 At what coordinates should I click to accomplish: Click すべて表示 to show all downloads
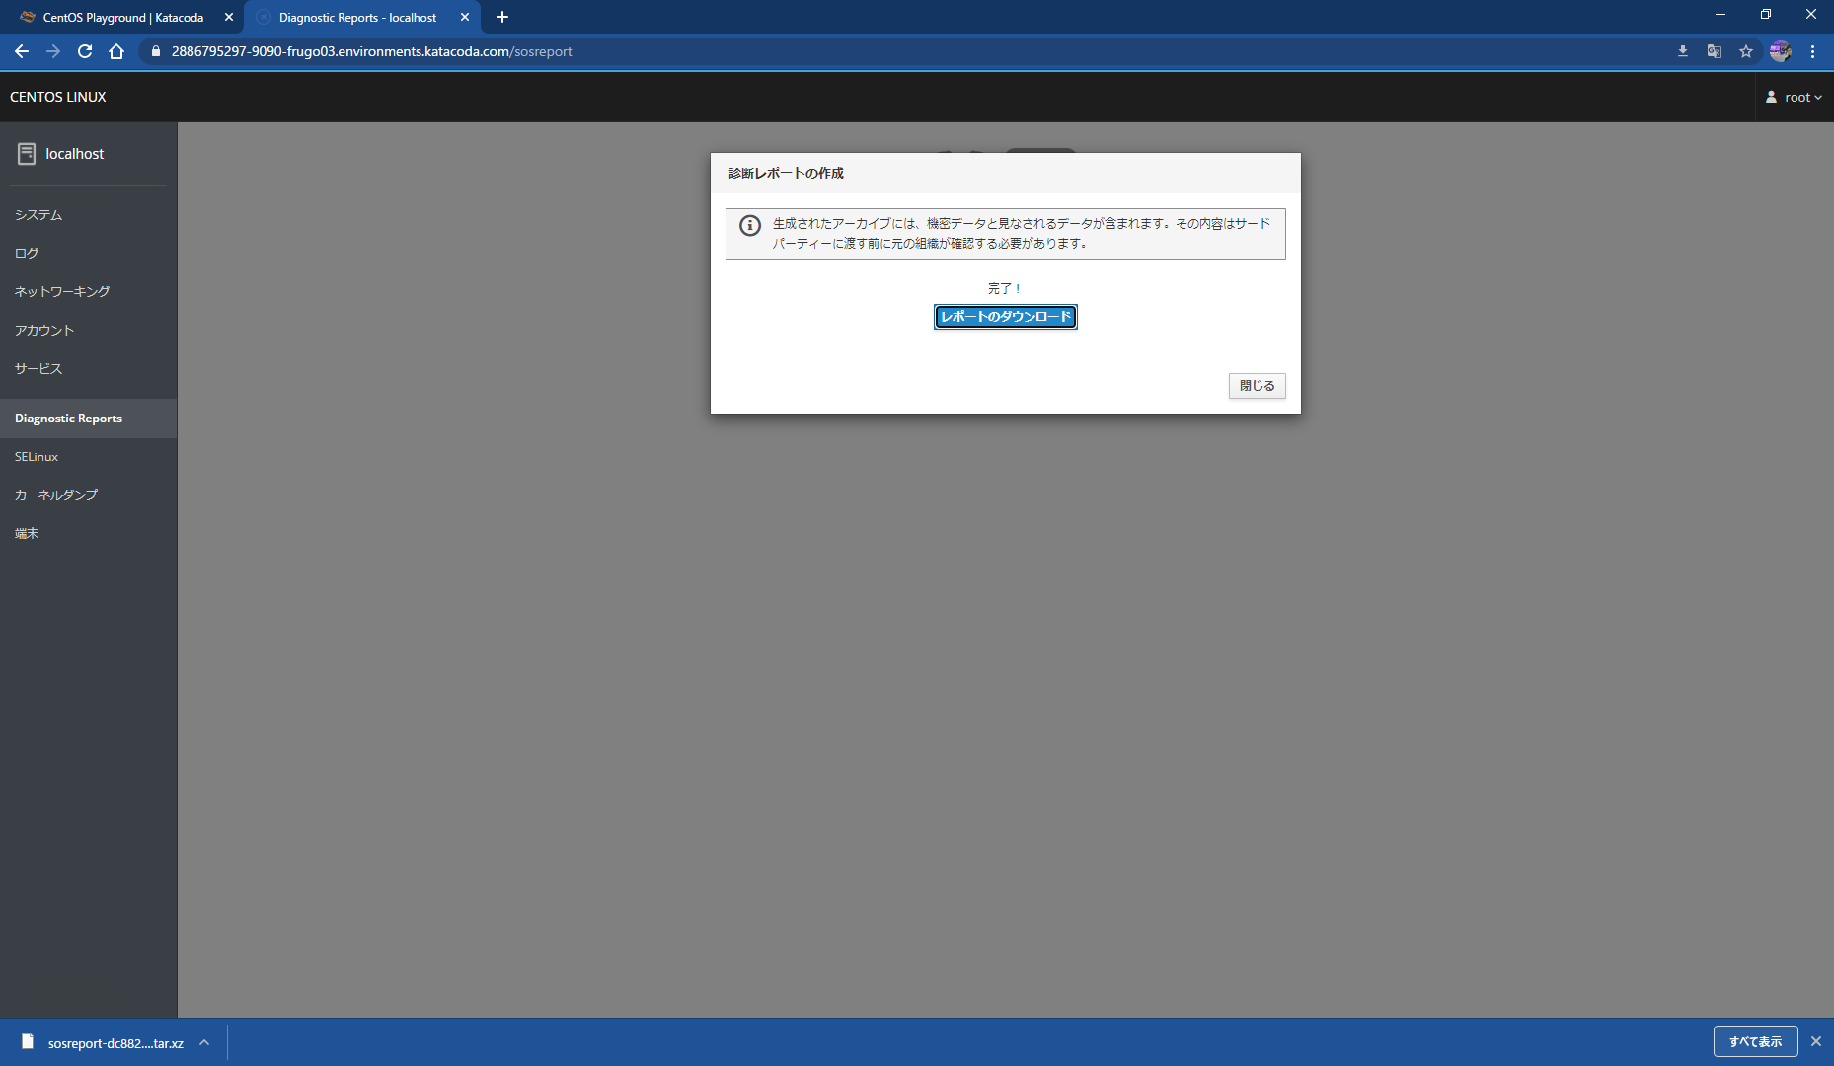1755,1041
